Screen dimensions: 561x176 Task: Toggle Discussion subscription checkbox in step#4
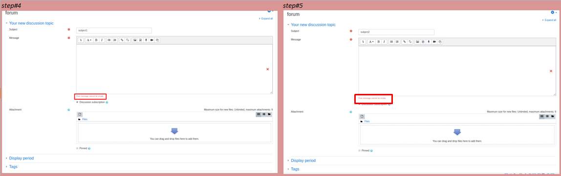78,102
